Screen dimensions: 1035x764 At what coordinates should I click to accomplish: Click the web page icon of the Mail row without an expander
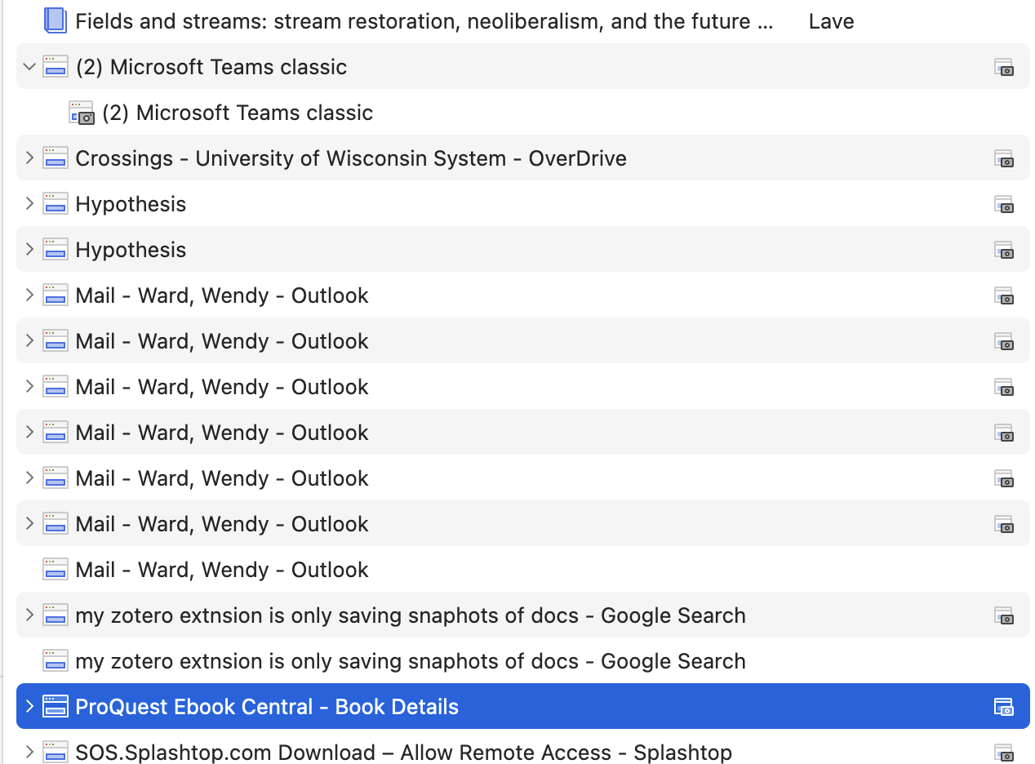(56, 569)
